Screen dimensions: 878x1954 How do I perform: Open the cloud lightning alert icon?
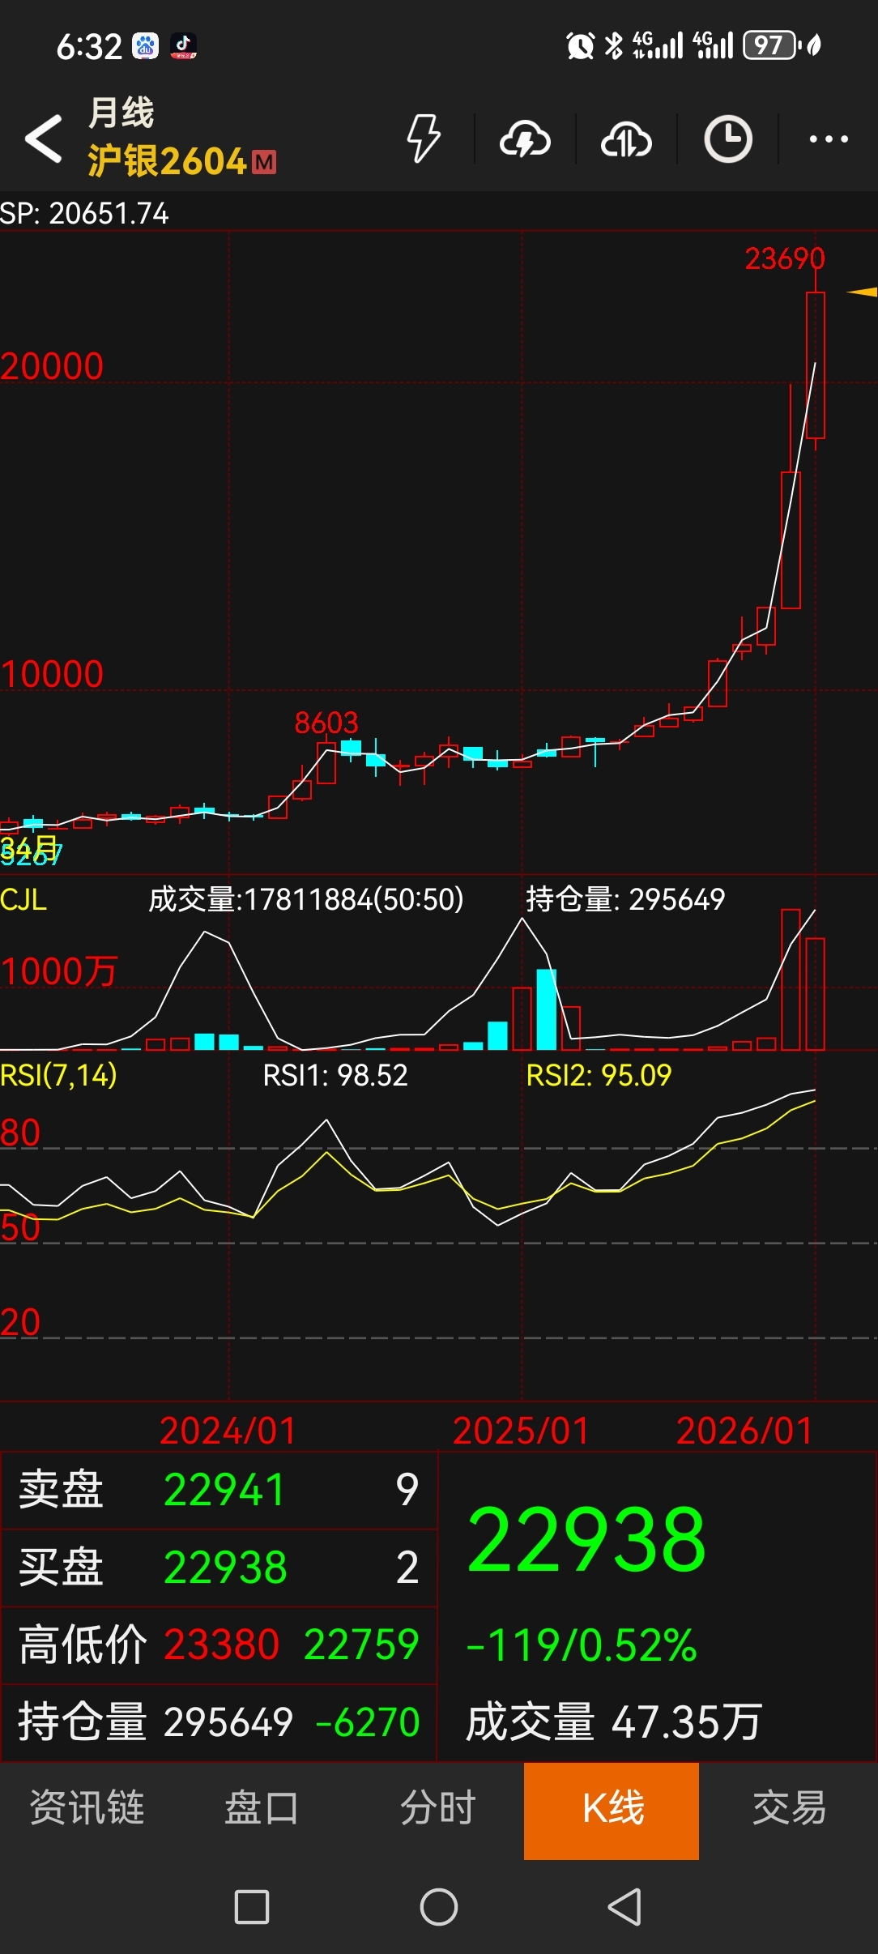click(x=525, y=139)
